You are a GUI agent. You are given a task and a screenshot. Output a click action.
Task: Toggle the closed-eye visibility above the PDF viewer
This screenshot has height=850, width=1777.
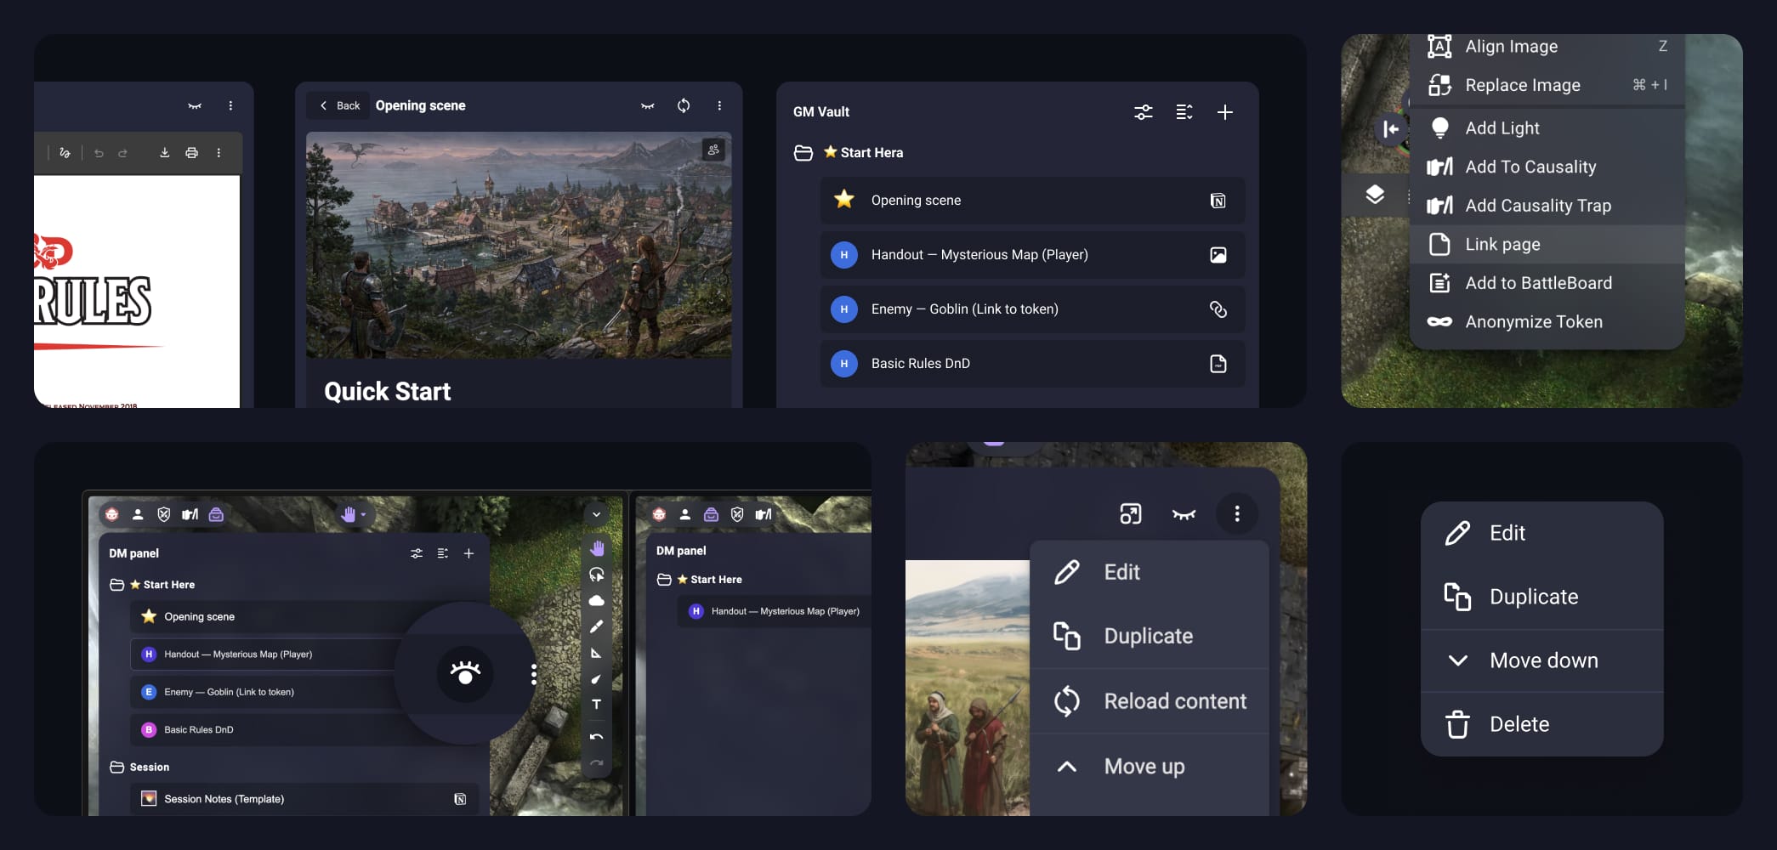click(195, 105)
